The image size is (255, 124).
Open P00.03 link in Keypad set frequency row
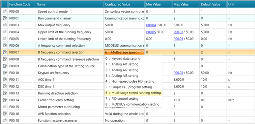tap(179, 73)
